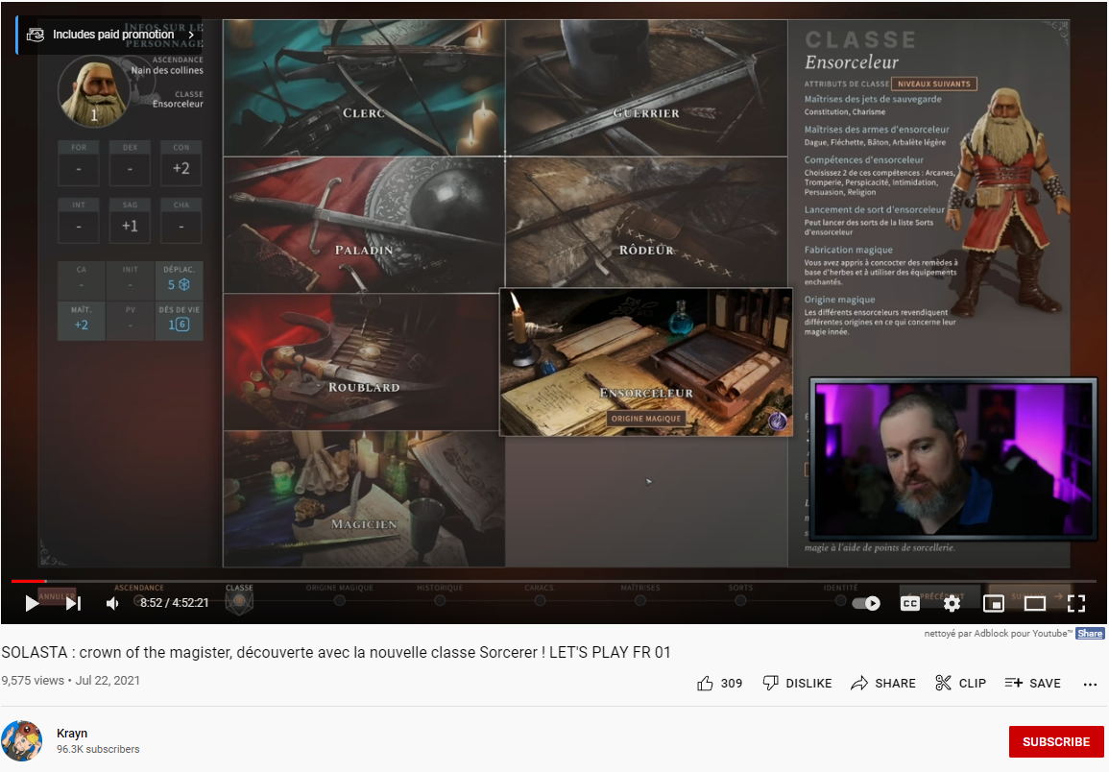Click the video timestamp 8:52 / 4:52:21
The height and width of the screenshot is (772, 1109).
click(174, 603)
